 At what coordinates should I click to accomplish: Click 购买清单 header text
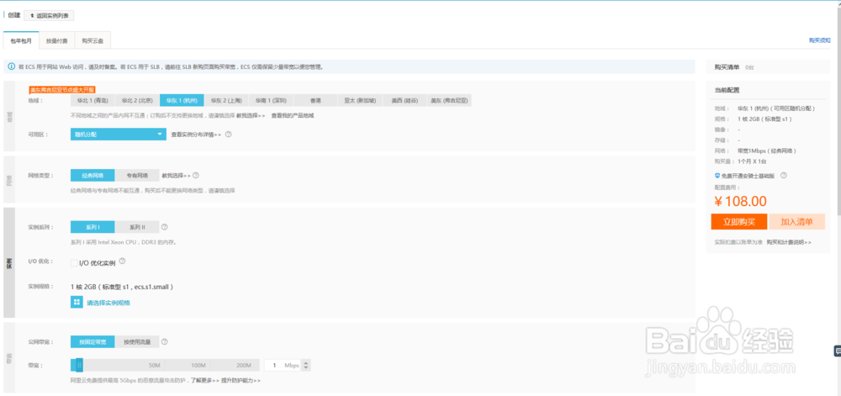click(727, 67)
